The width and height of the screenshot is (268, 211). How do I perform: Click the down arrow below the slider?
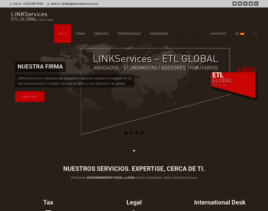134,151
